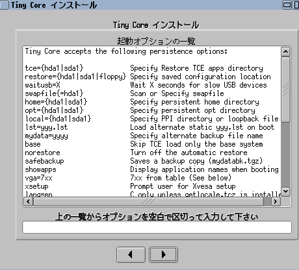The width and height of the screenshot is (299, 270).
Task: Click the scroll-up arrow of the options list
Action: [x=285, y=52]
